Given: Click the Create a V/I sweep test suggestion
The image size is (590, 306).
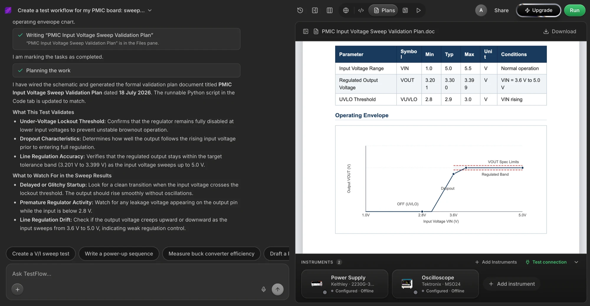Looking at the screenshot, I should 41,254.
